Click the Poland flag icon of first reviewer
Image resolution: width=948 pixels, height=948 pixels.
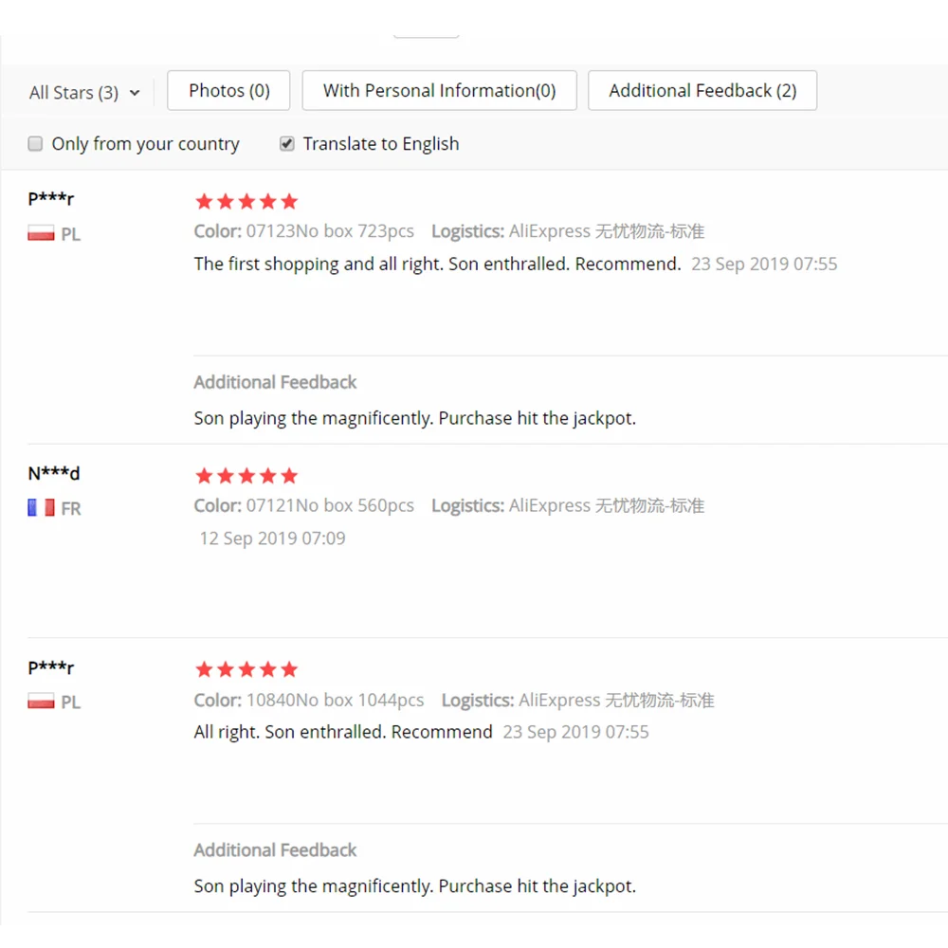[x=41, y=233]
